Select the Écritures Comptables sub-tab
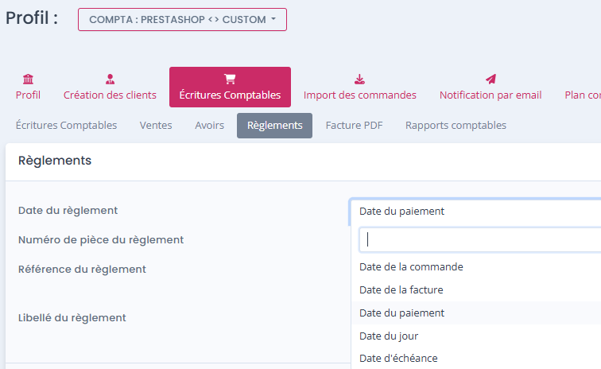 pos(66,126)
